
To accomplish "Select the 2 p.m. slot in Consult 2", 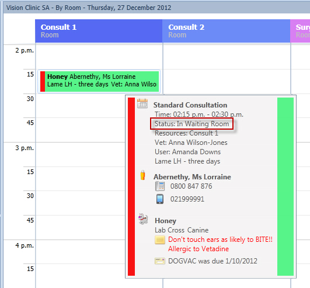I will pyautogui.click(x=227, y=57).
